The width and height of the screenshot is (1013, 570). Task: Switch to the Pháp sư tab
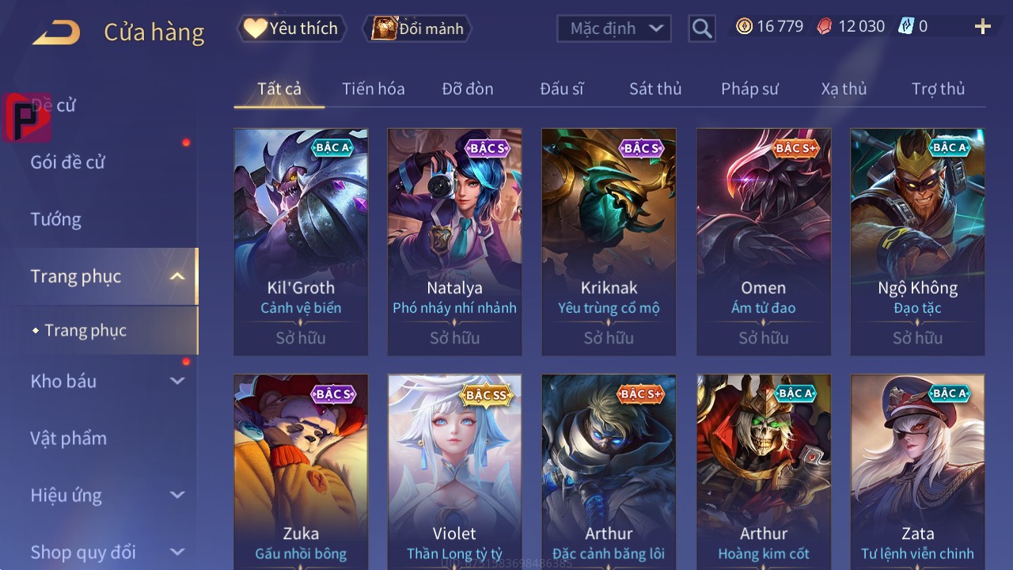(x=749, y=89)
